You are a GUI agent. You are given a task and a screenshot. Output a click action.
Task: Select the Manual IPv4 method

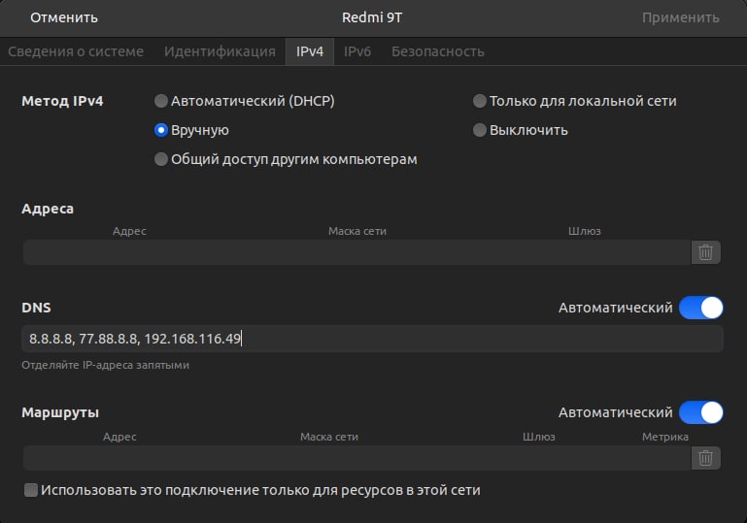pyautogui.click(x=161, y=130)
